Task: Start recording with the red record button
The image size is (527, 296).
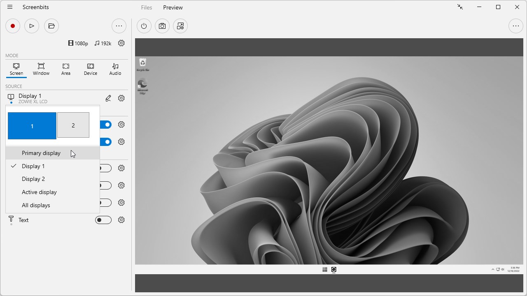Action: (x=12, y=26)
